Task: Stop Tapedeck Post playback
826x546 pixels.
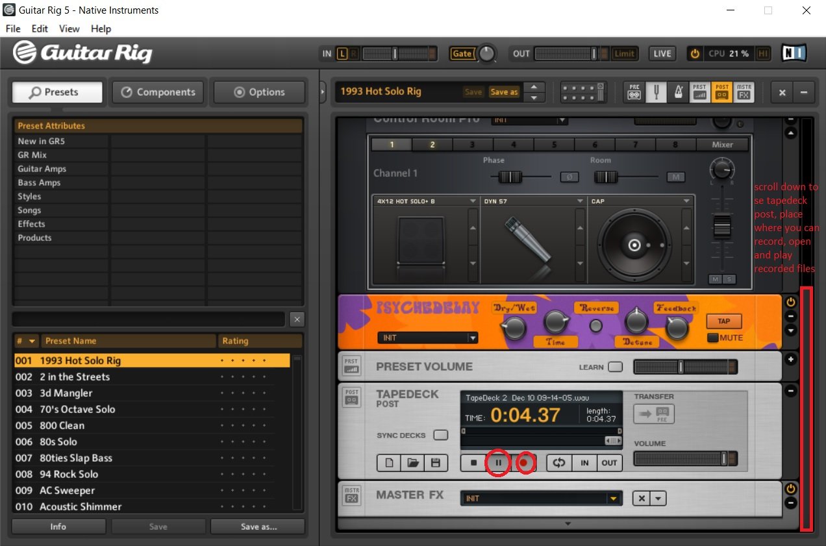Action: (473, 463)
